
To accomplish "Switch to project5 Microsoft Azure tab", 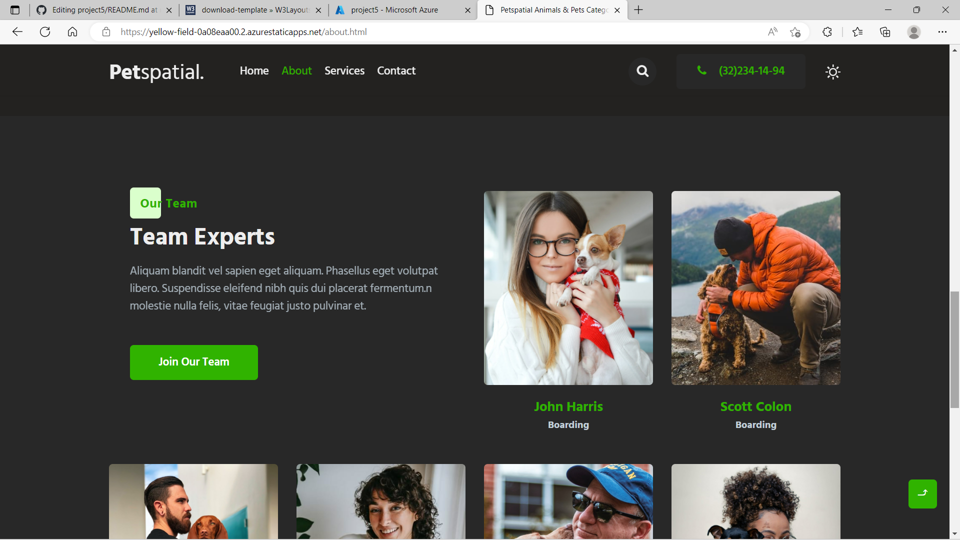I will click(x=394, y=10).
